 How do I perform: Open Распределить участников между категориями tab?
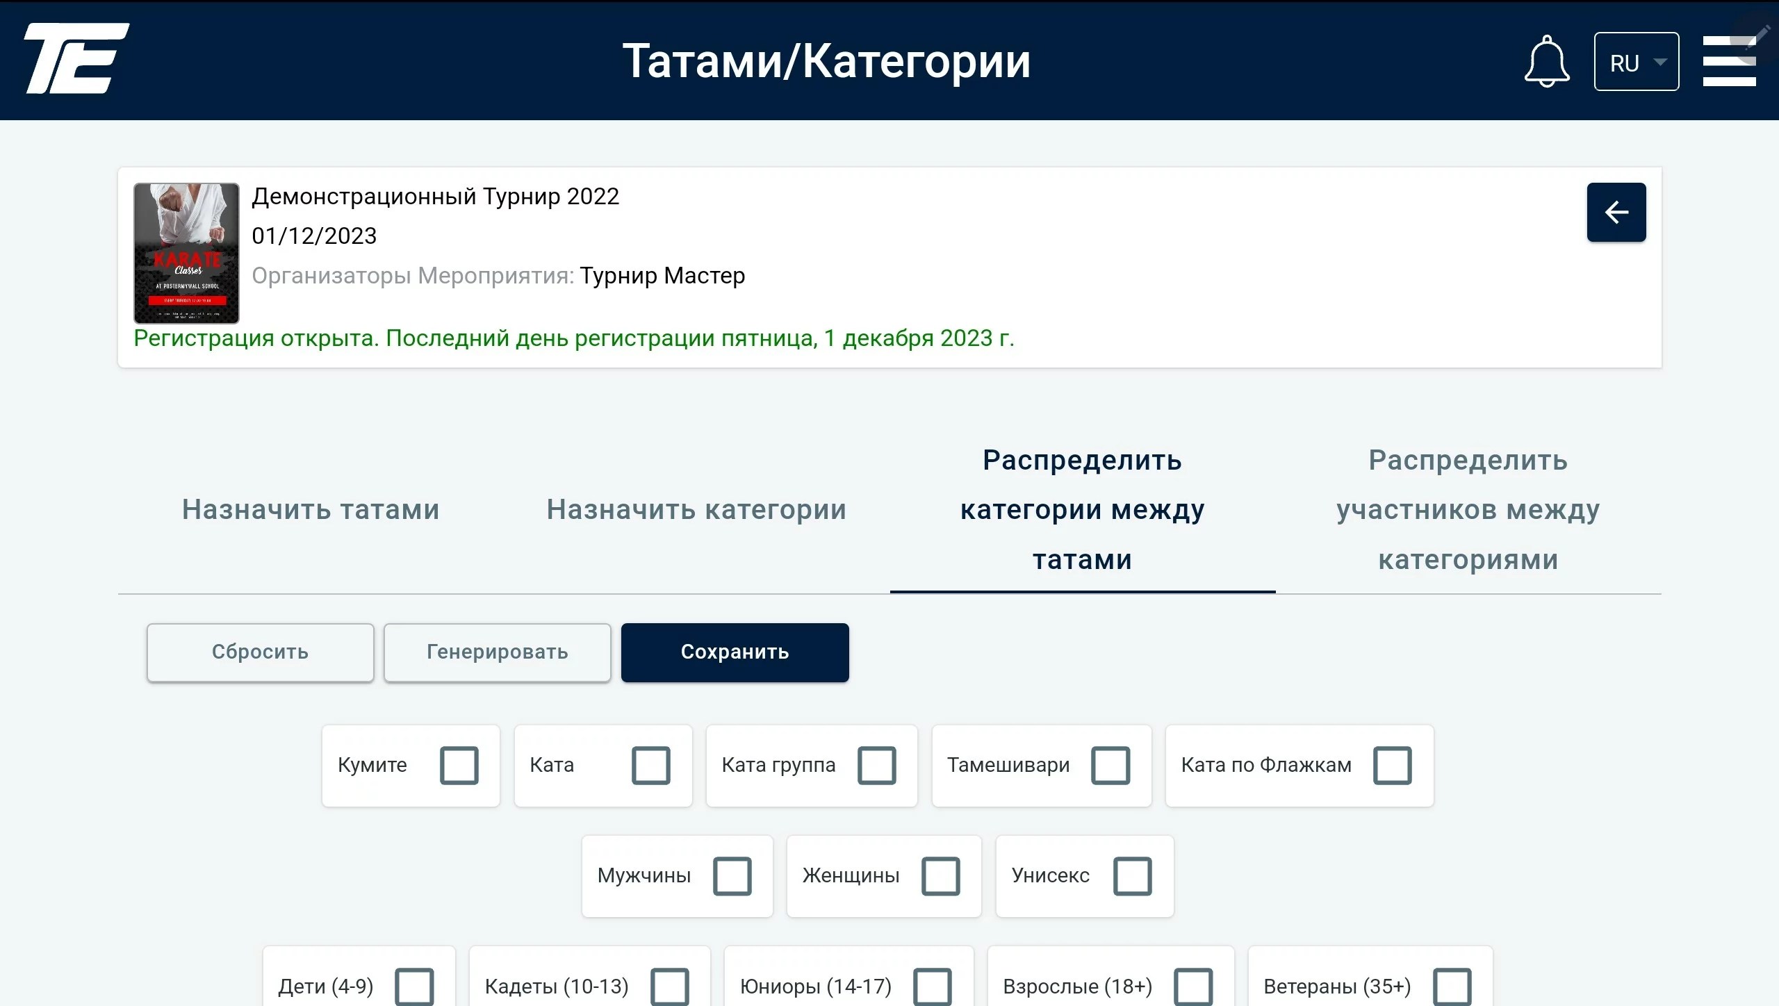pyautogui.click(x=1468, y=509)
